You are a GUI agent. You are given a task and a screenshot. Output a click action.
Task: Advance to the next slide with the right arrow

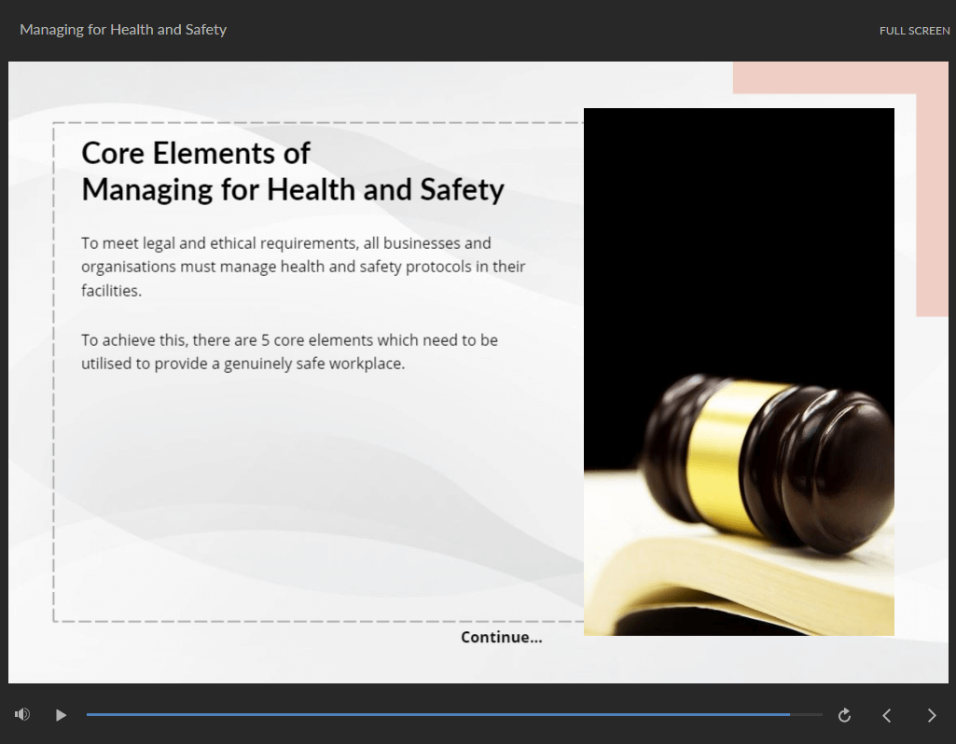coord(931,715)
